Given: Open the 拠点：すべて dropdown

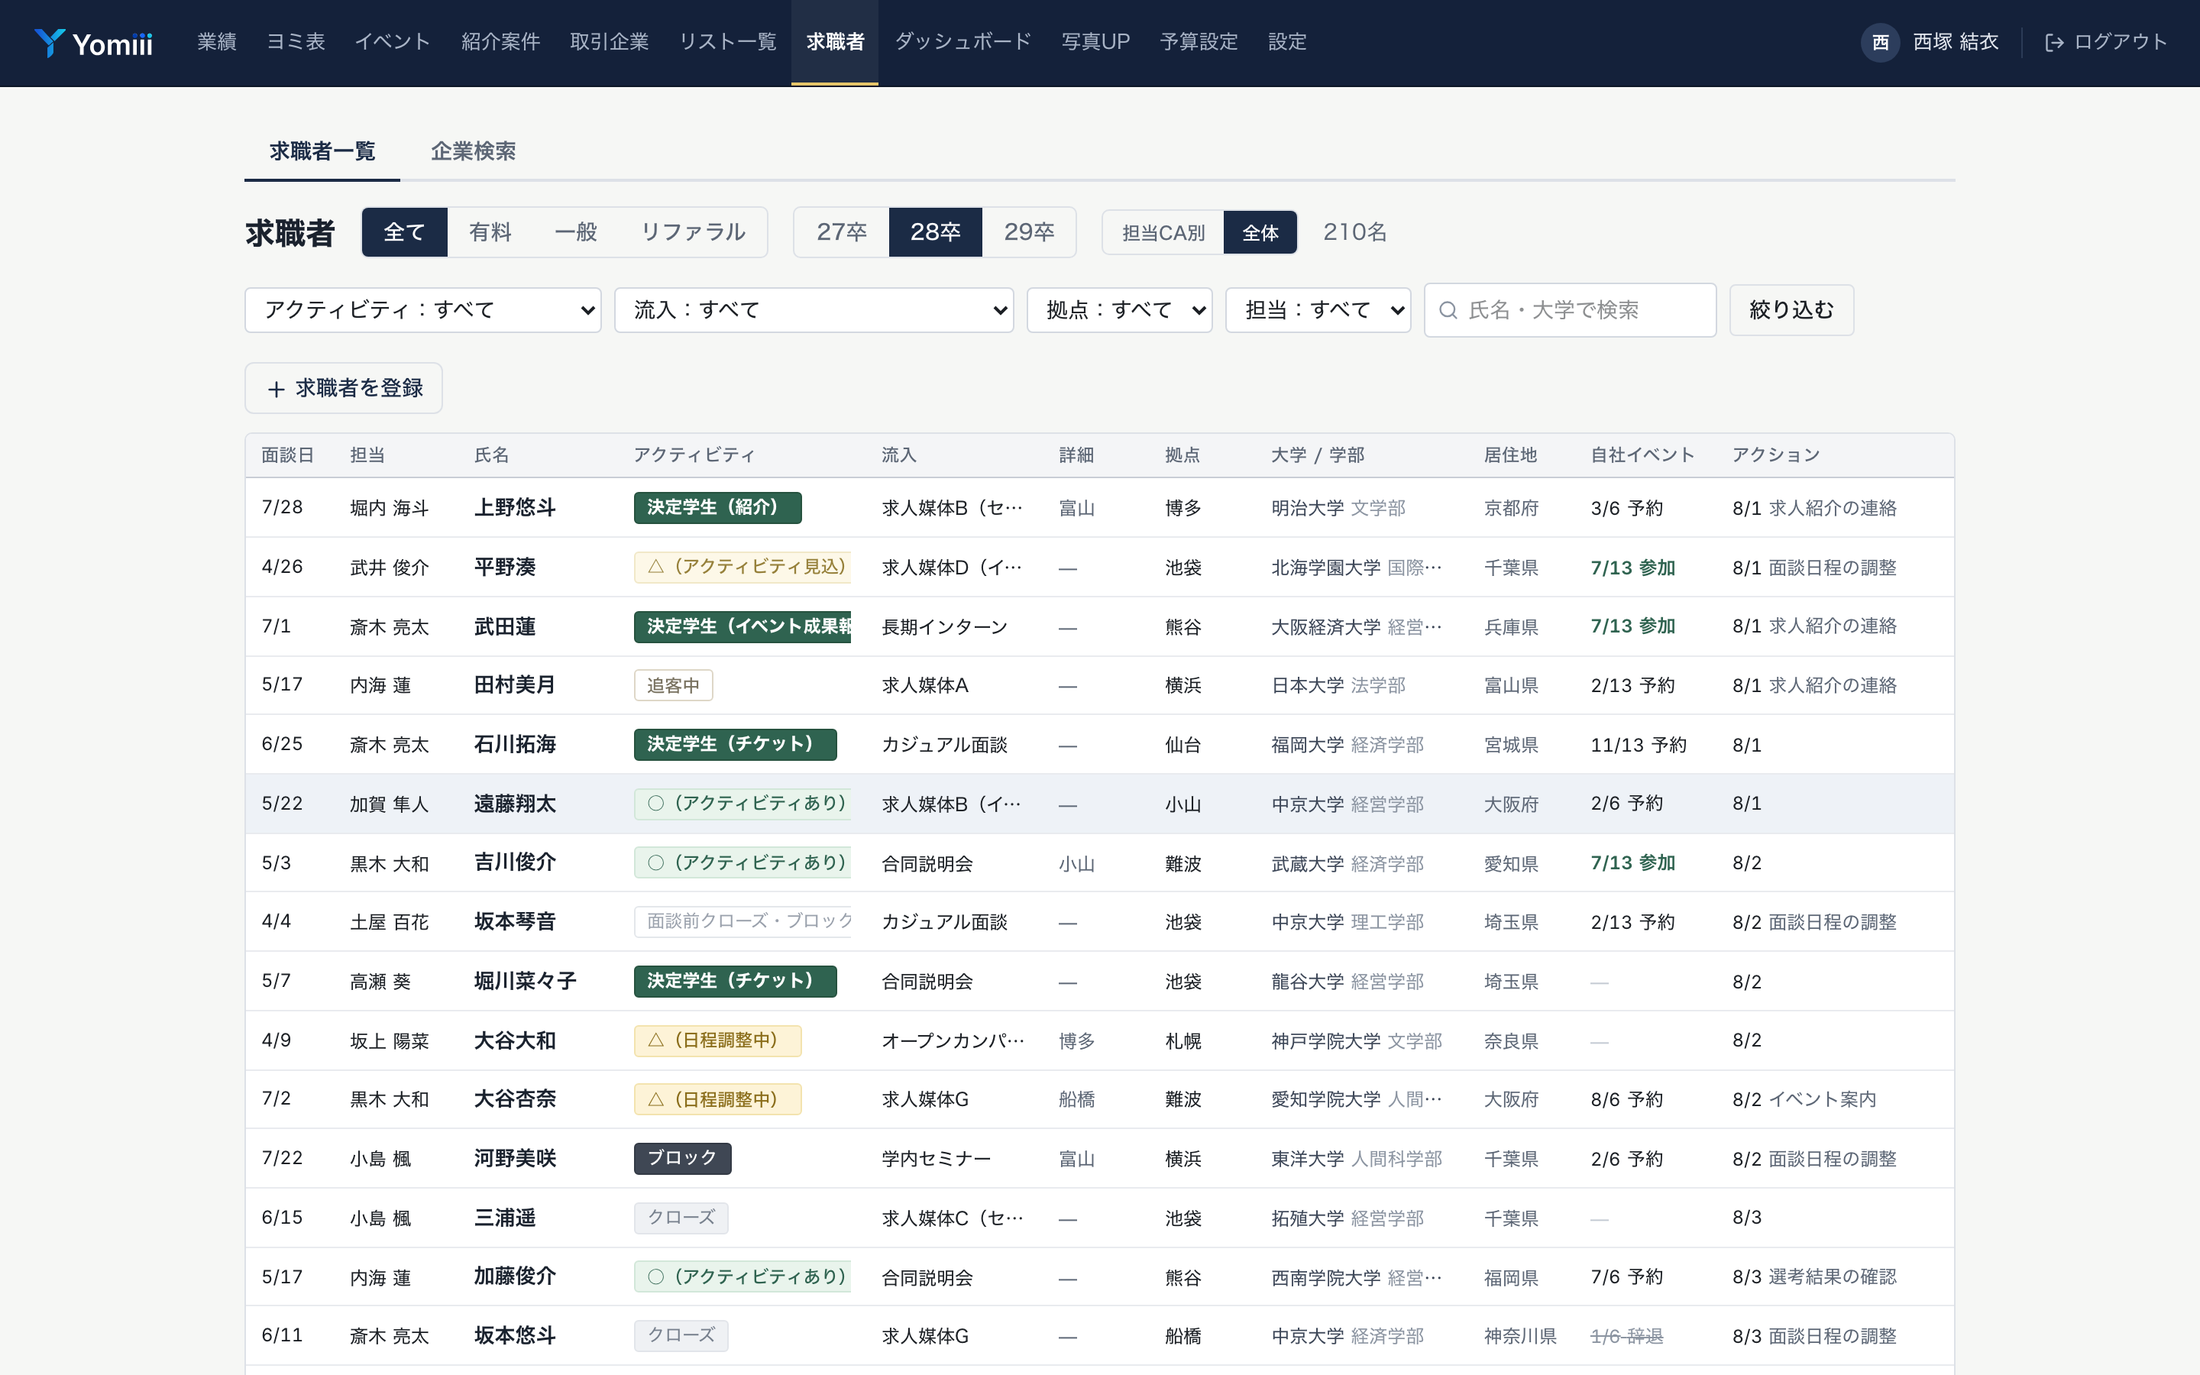Looking at the screenshot, I should point(1119,311).
